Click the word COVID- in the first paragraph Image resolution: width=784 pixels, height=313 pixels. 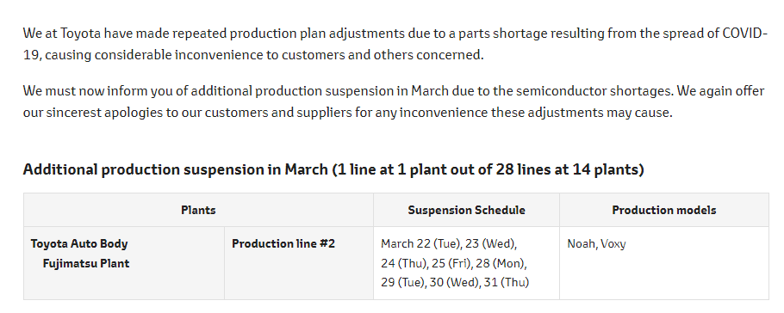745,34
